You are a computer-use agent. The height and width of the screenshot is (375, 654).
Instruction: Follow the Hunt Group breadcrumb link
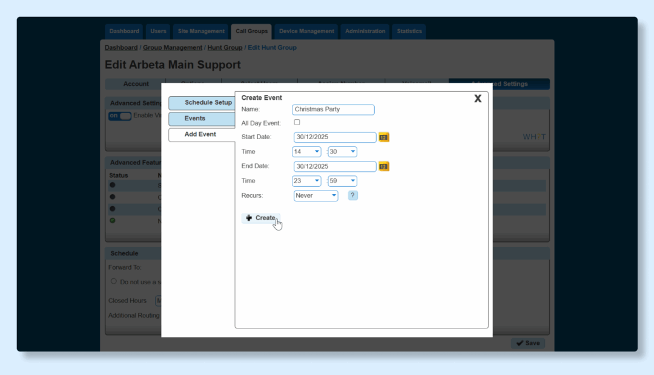tap(225, 48)
